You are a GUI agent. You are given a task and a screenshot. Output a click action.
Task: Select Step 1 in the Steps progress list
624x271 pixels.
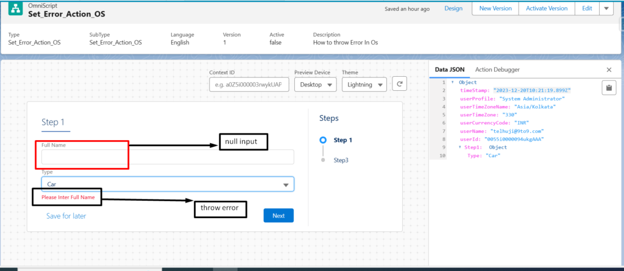(342, 140)
